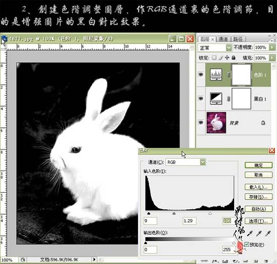Click the fill field showing 100%
Screen dimensions: 277x264
point(261,58)
